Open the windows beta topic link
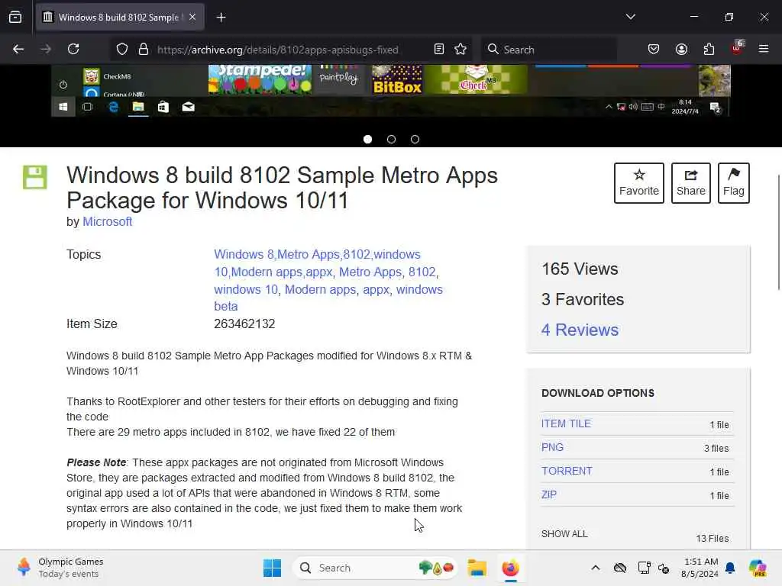The image size is (782, 586). pyautogui.click(x=328, y=298)
